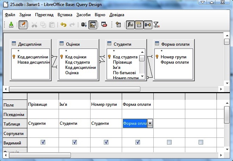Click Поле cell containing Номер групи
This screenshot has height=161, width=233.
(106, 104)
